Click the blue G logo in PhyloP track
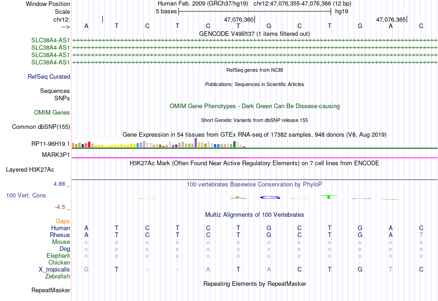438x301 pixels. click(270, 197)
